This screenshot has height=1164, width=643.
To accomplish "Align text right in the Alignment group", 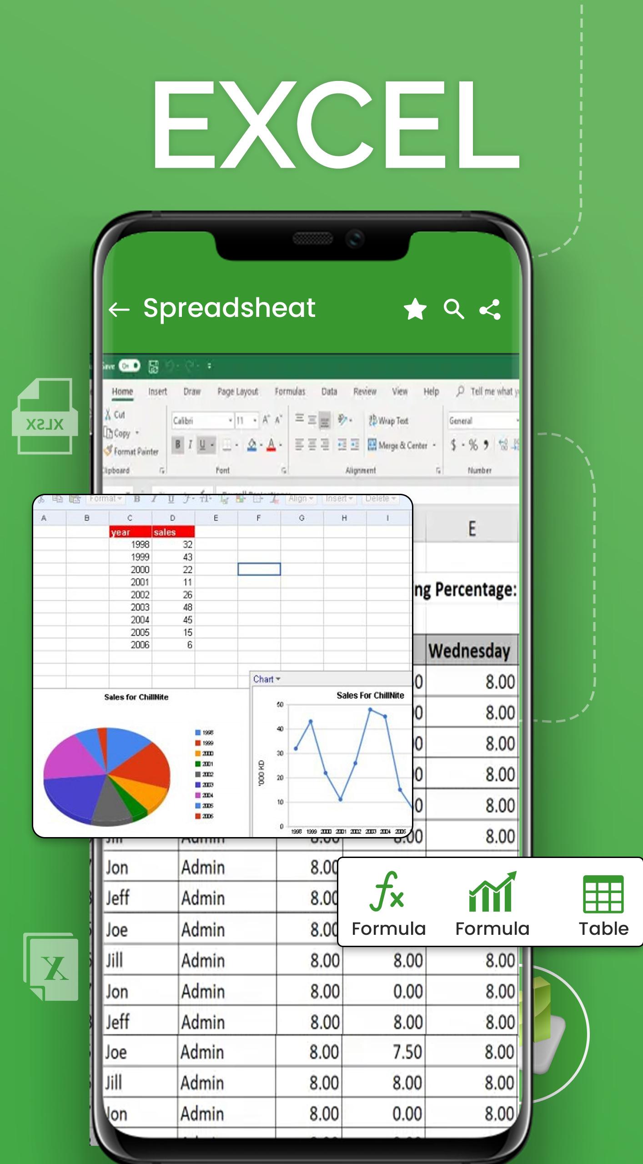I will pyautogui.click(x=325, y=445).
